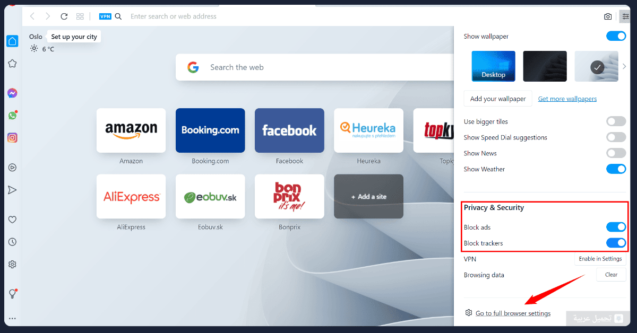
Task: Open Get more wallpapers link
Action: 567,99
